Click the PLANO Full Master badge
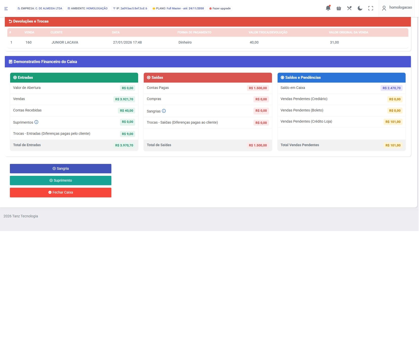 (x=178, y=9)
